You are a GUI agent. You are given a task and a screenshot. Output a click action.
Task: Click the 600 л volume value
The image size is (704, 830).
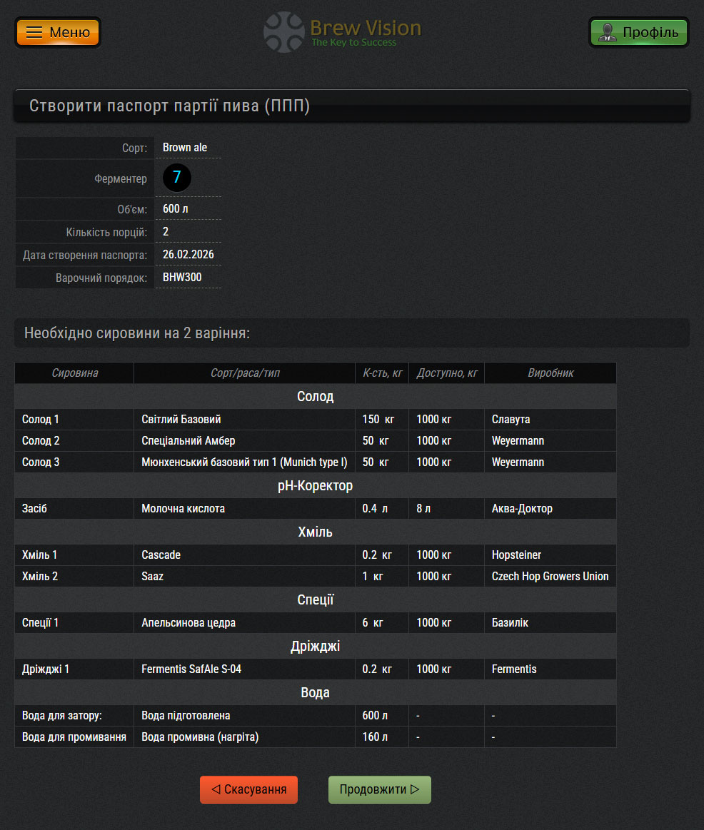[176, 209]
